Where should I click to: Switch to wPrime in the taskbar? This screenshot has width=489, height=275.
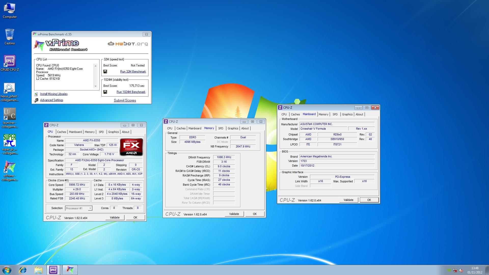(x=70, y=270)
